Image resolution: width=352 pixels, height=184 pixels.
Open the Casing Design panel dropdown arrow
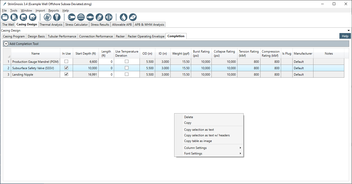[x=349, y=30]
